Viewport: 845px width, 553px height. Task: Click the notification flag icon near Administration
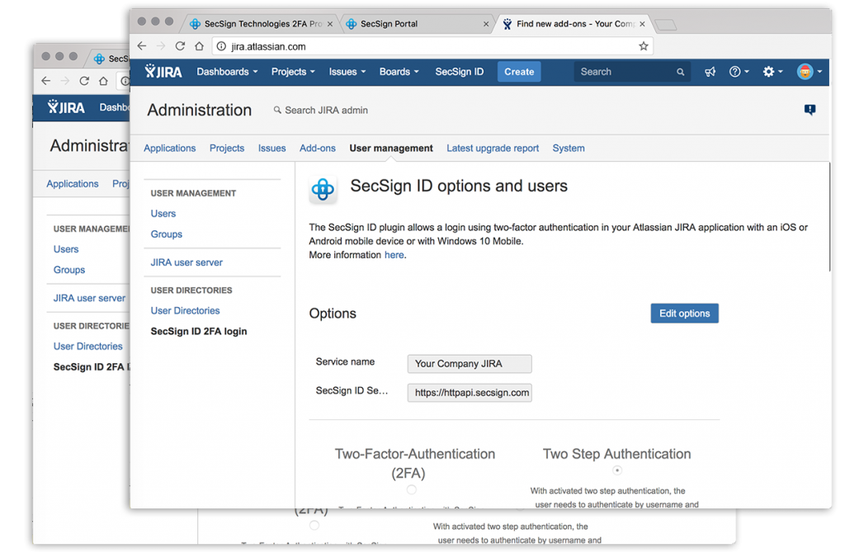[810, 109]
